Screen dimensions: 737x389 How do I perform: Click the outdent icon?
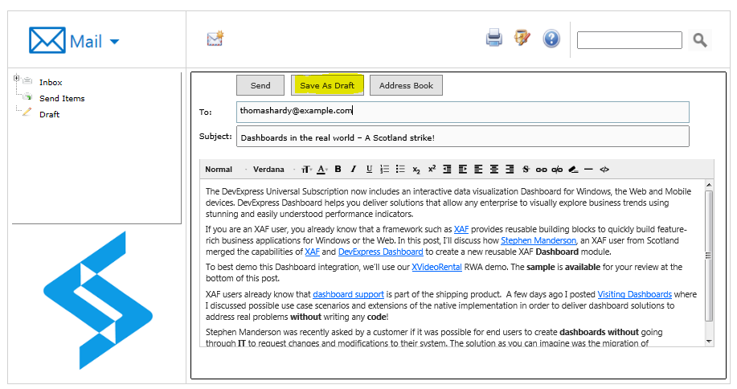[x=447, y=169]
